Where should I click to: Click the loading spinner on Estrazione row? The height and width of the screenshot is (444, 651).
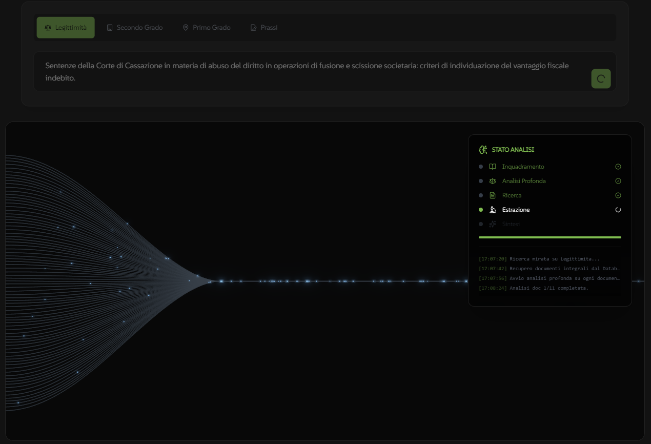point(618,210)
